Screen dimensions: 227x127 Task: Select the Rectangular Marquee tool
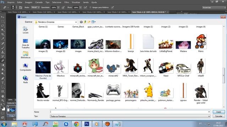pyautogui.click(x=2, y=22)
